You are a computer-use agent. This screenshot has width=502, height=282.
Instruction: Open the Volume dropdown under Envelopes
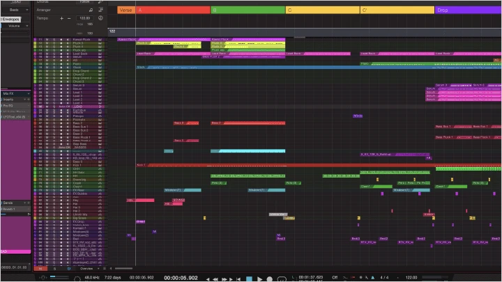(15, 26)
